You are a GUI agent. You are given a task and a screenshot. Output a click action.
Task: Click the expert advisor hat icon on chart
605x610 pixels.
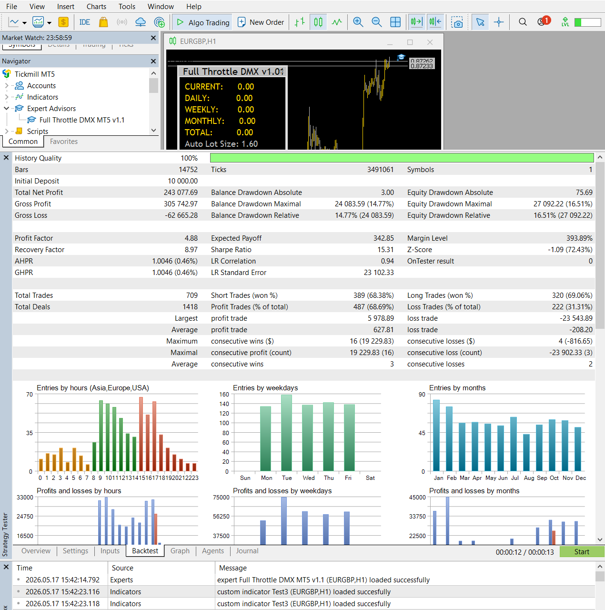tap(401, 57)
